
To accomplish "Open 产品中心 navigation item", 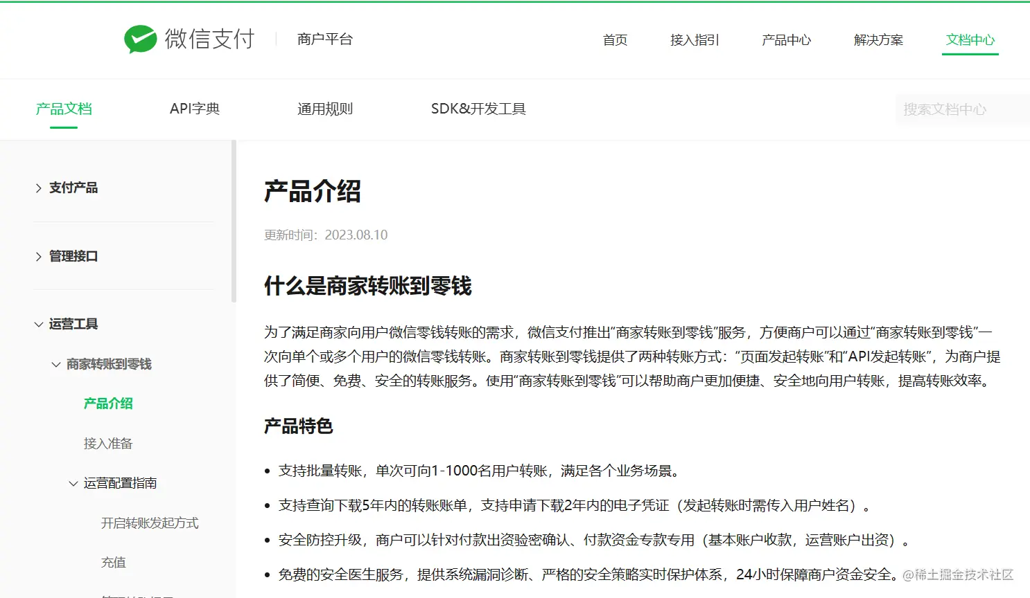I will (786, 40).
